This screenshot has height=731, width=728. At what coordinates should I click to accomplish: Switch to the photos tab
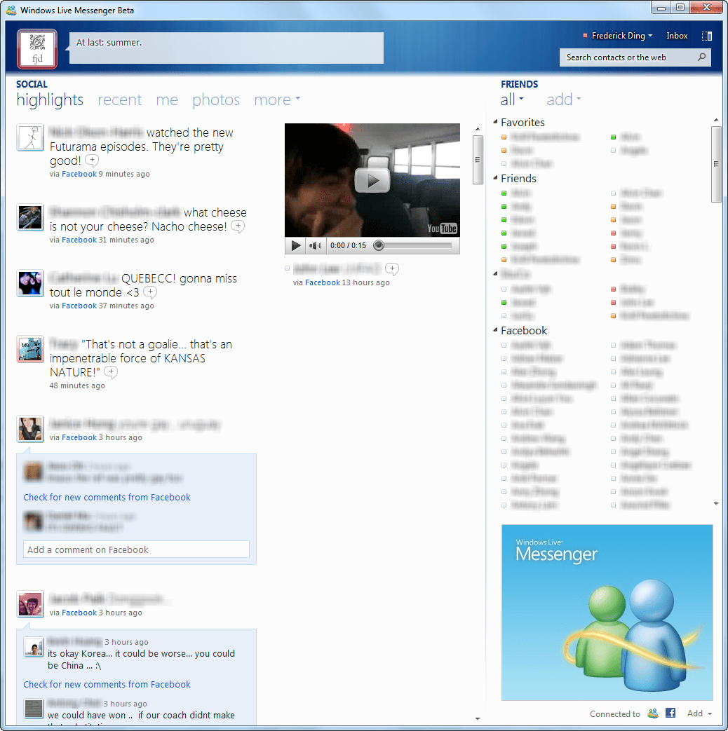coord(216,100)
